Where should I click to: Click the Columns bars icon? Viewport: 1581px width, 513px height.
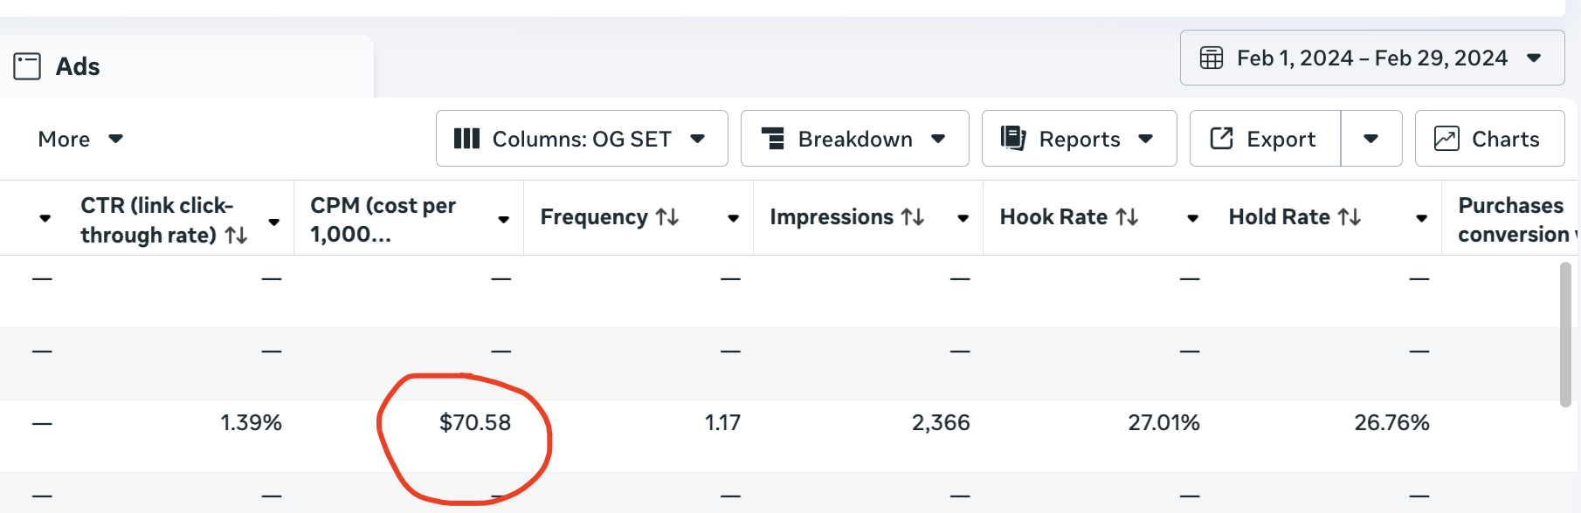(x=466, y=139)
